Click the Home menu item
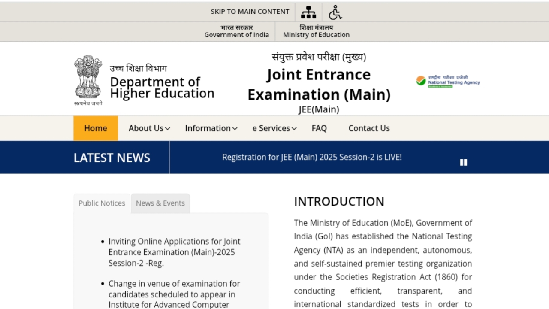 (95, 128)
